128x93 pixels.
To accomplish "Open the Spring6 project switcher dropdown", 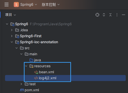I will tap(29, 4).
